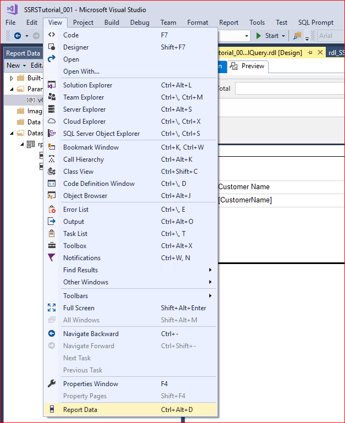
Task: Pin the rdl Design document tab
Action: pos(310,53)
